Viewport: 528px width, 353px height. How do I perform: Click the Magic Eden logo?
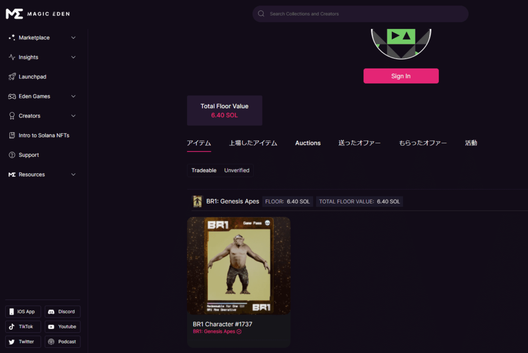coord(38,14)
